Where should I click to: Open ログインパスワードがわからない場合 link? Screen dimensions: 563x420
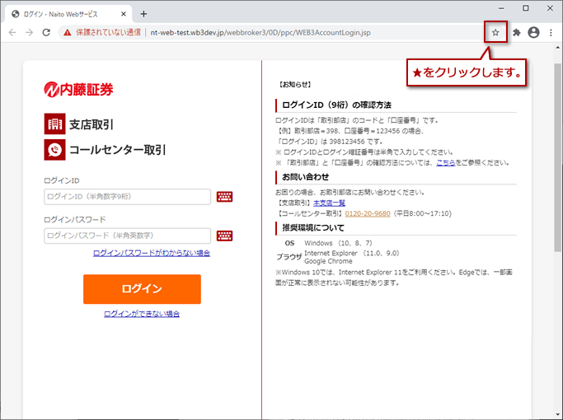[152, 253]
